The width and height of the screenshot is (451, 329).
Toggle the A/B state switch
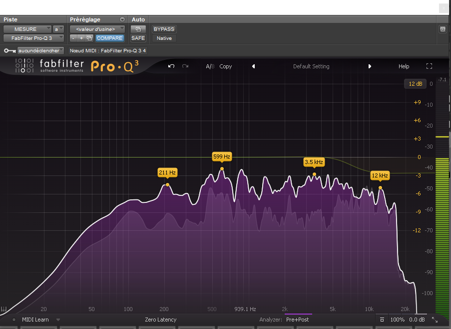(210, 66)
